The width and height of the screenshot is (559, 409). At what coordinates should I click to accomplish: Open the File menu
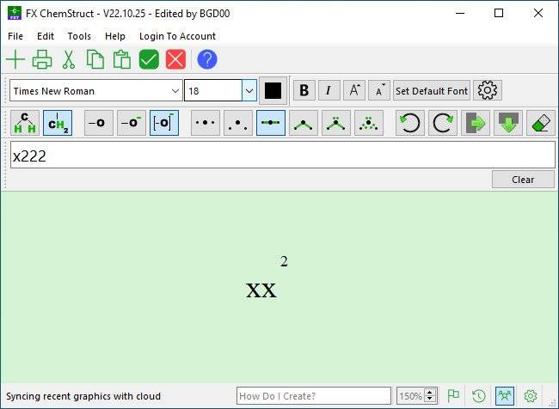pos(15,36)
